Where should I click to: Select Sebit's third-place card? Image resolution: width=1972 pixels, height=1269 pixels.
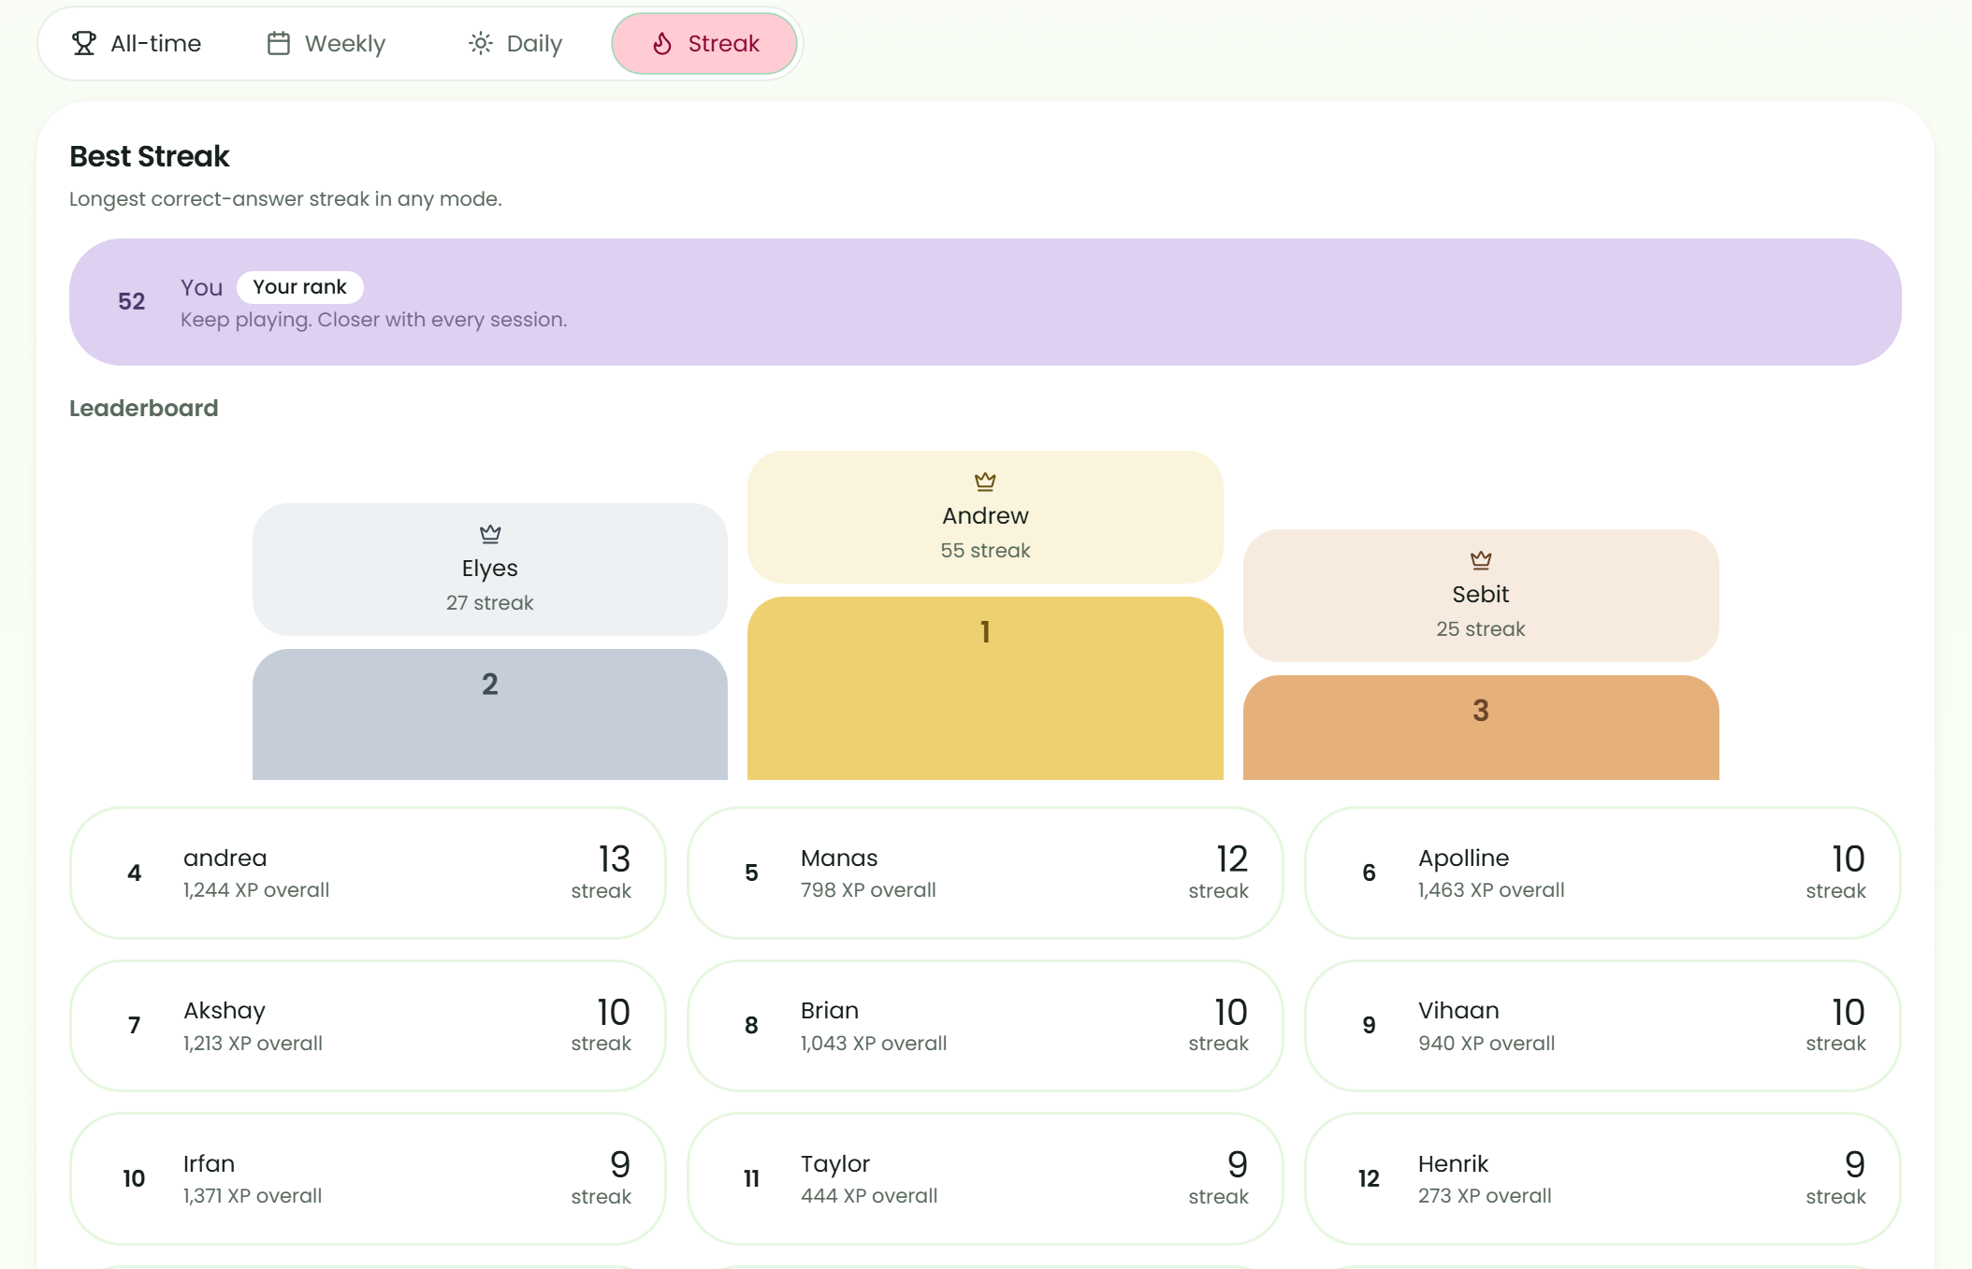1481,595
